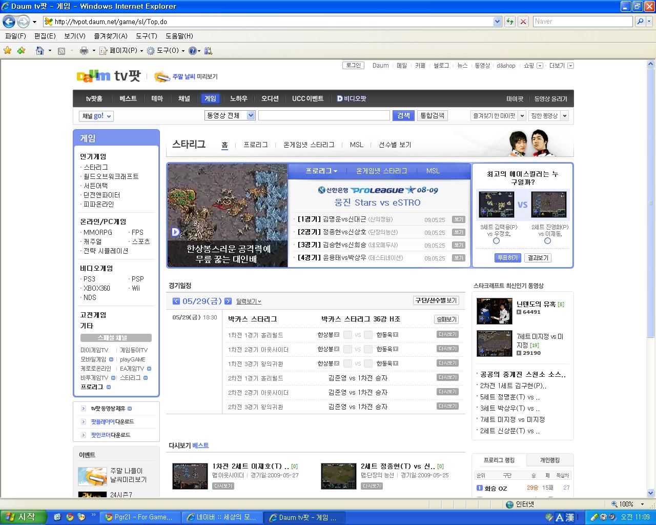
Task: Click the Research toolbar icon
Action: 208,51
